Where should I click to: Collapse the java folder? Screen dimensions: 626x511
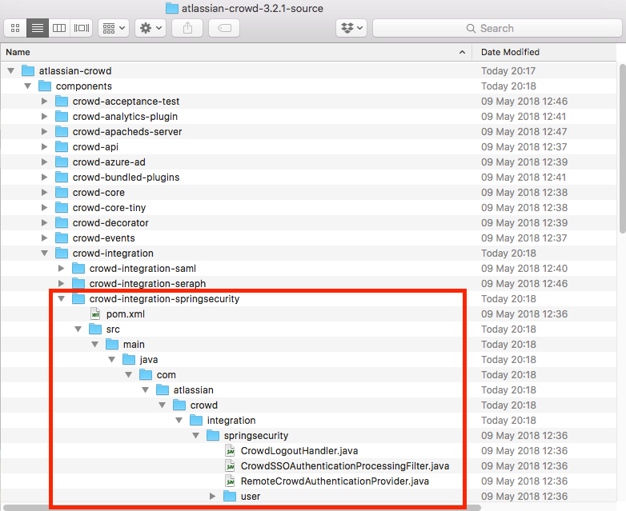pos(112,359)
